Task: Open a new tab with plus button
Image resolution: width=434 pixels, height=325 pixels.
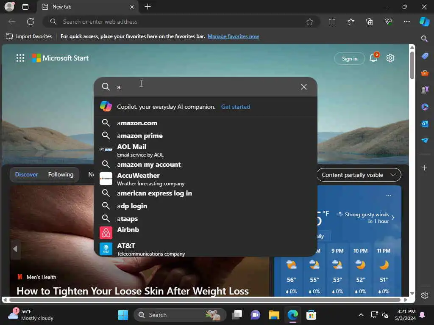Action: click(148, 7)
